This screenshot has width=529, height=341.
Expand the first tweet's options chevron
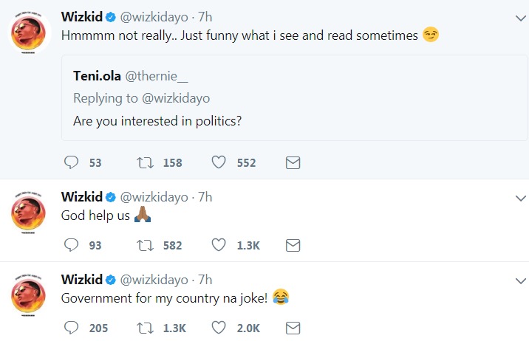519,14
